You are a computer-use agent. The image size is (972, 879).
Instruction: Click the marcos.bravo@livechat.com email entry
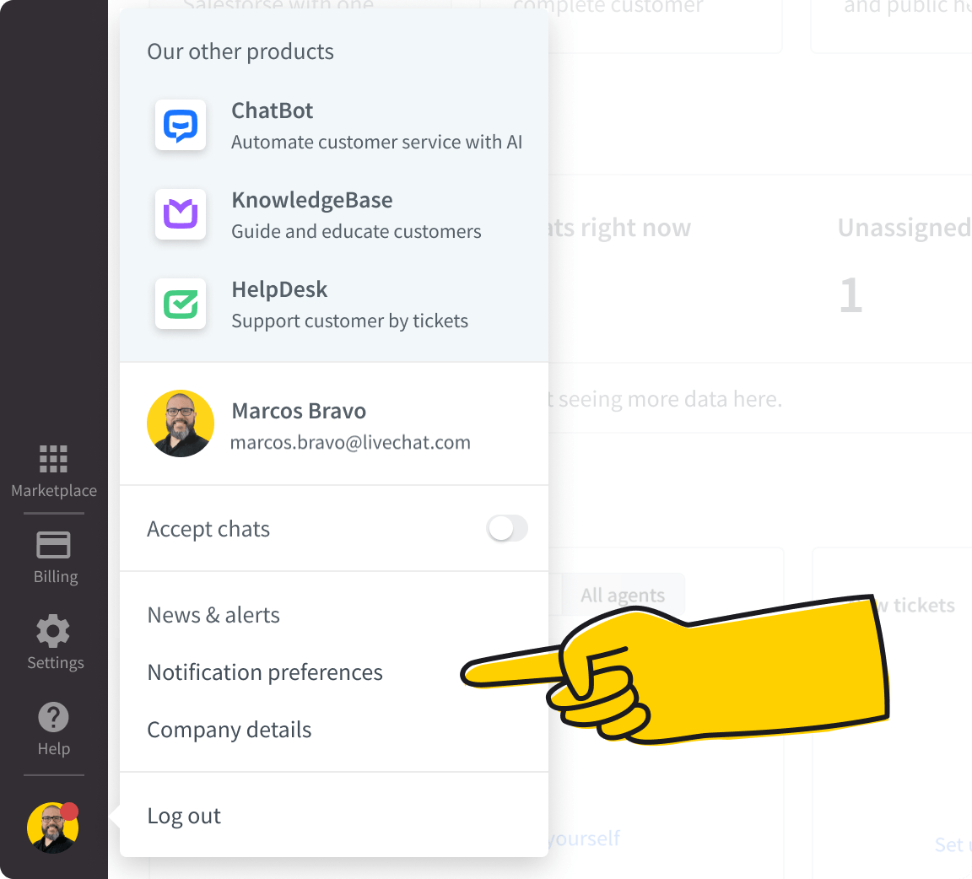350,442
